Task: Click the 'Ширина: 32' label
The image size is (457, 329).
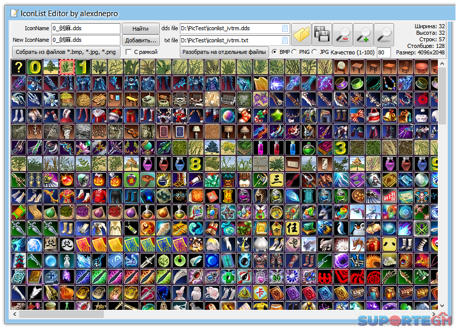Action: tap(430, 26)
